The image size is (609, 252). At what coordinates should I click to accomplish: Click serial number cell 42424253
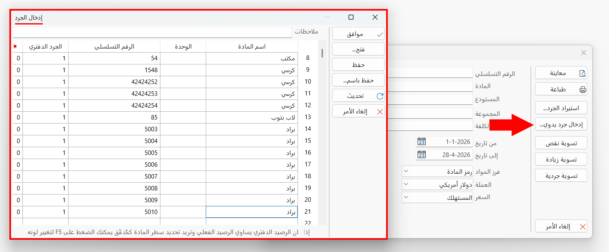point(114,94)
